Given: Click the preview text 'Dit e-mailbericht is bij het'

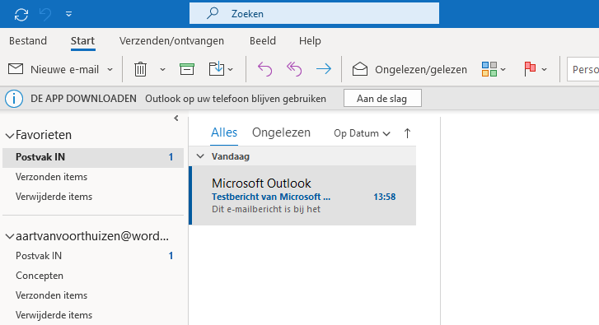Looking at the screenshot, I should (266, 210).
